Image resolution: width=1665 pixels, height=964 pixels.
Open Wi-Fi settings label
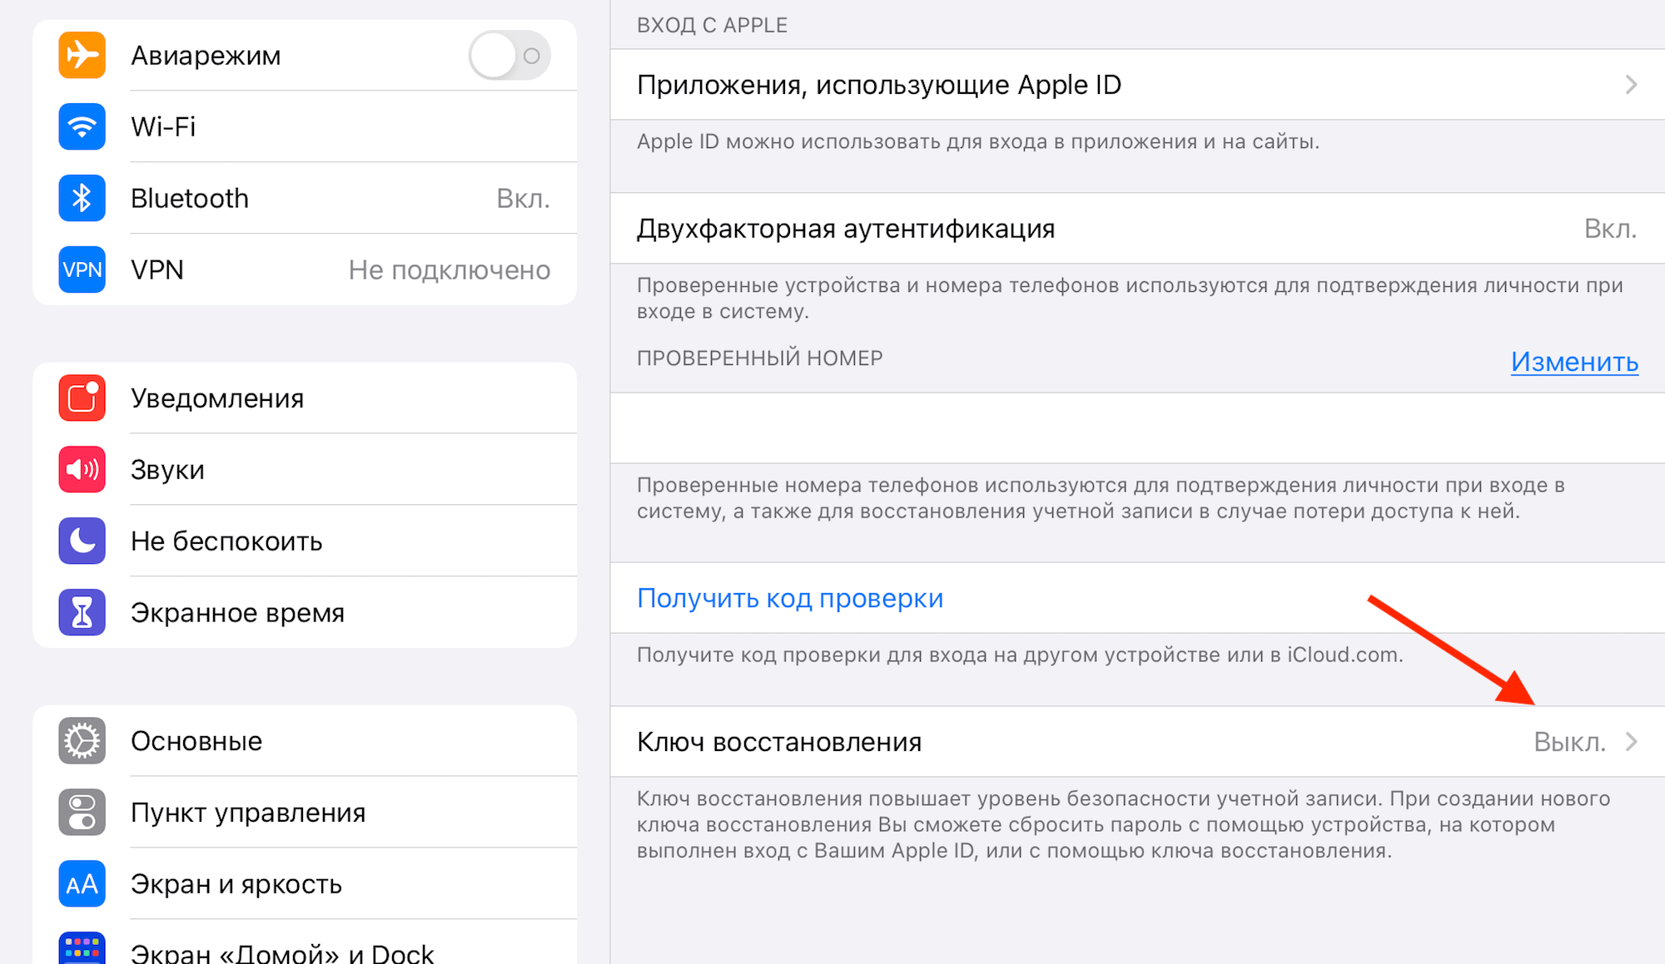pos(163,126)
